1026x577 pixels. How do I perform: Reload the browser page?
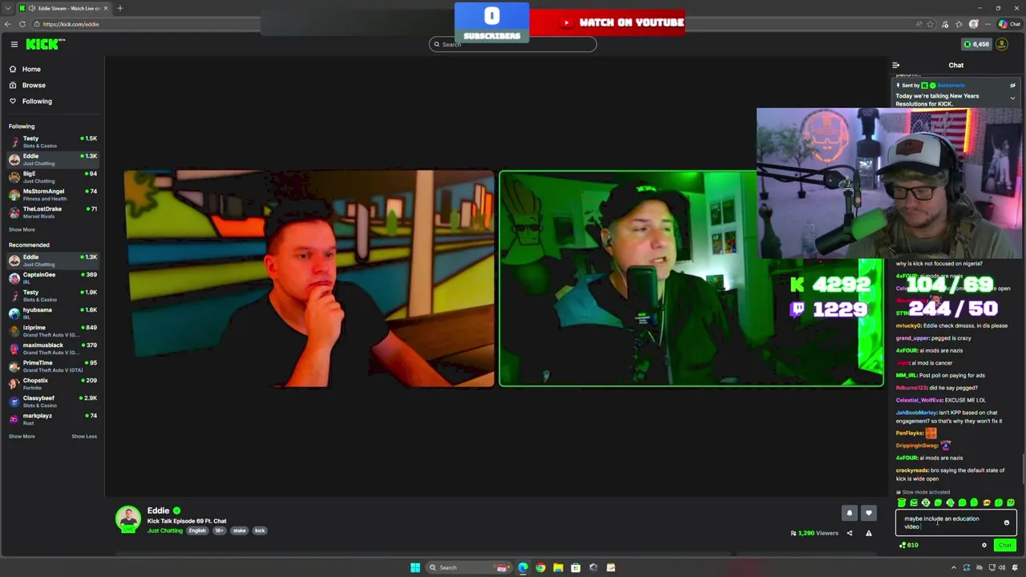(x=22, y=24)
